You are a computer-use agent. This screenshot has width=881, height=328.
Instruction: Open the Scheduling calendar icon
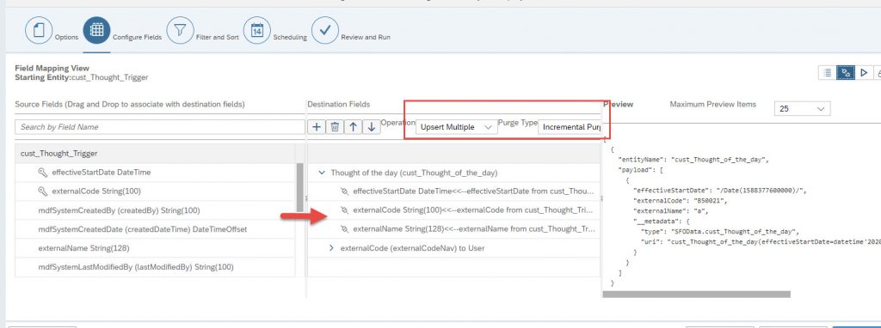coord(256,30)
